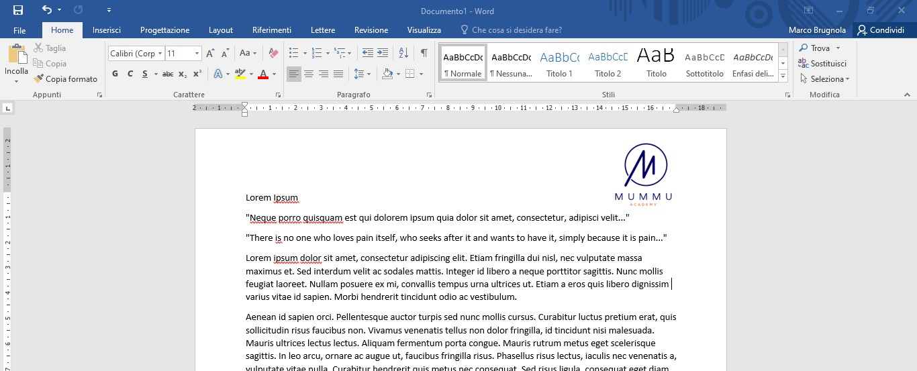Apply the Titolo 1 style
Viewport: 917px width, 371px height.
pos(560,62)
